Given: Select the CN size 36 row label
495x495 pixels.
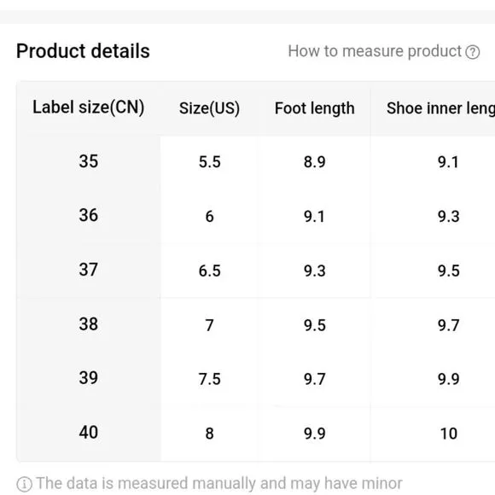Looking at the screenshot, I should coord(89,216).
